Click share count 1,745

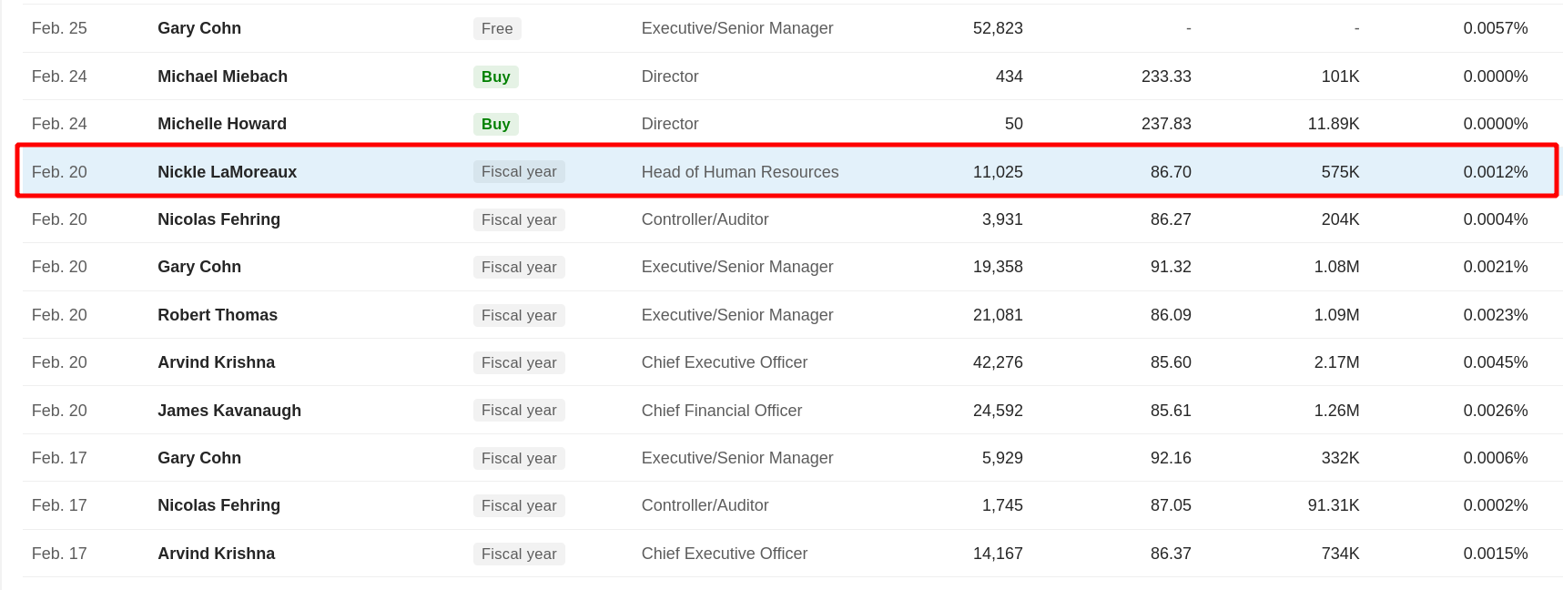coord(1002,505)
